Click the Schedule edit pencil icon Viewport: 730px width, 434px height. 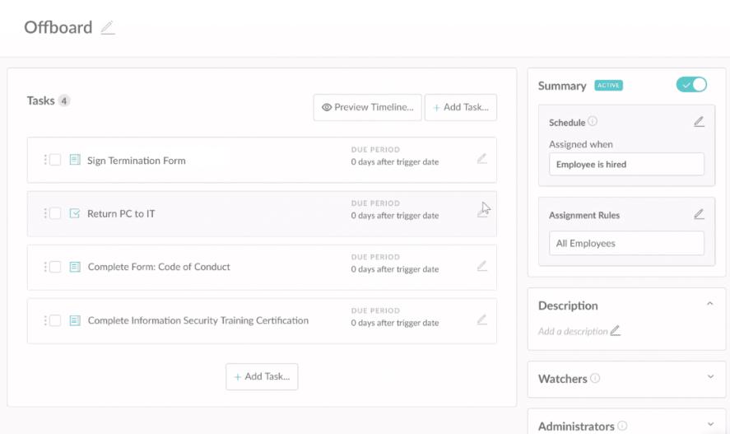tap(699, 122)
